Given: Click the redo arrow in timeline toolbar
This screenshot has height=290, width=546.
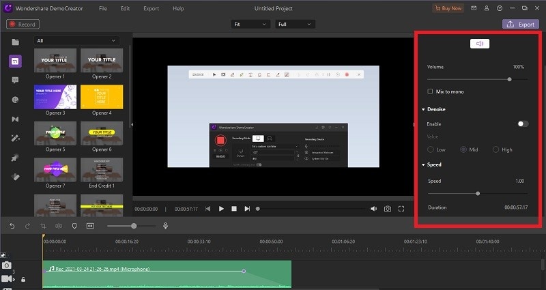Looking at the screenshot, I should click(x=27, y=226).
